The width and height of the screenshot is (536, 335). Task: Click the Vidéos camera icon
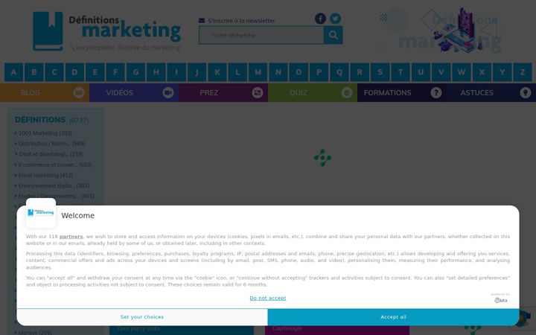coord(168,92)
